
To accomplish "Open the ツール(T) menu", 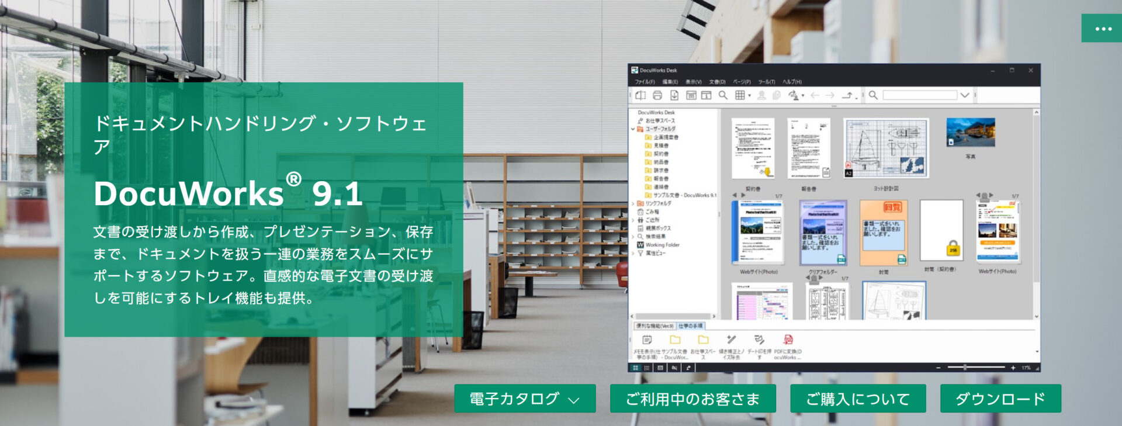I will tap(767, 82).
